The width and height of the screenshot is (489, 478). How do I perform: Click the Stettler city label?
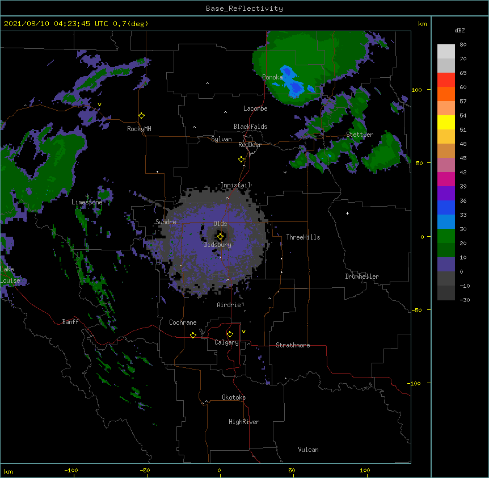pyautogui.click(x=360, y=135)
